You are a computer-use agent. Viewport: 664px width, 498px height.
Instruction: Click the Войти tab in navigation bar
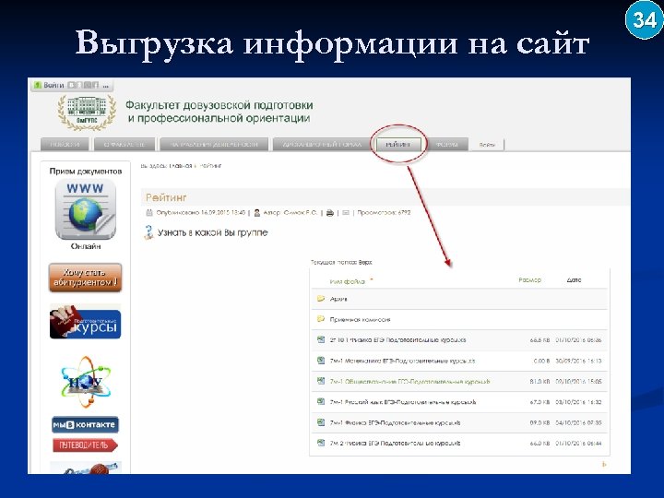point(487,145)
